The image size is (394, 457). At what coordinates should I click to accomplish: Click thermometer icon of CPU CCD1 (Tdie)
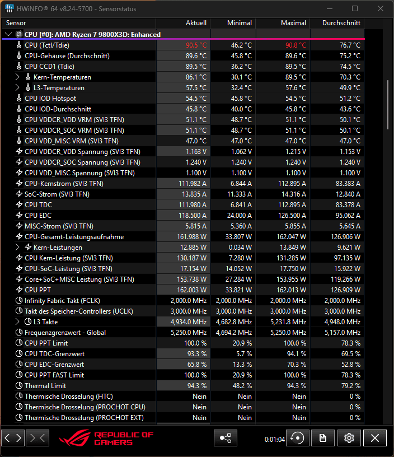[x=19, y=66]
